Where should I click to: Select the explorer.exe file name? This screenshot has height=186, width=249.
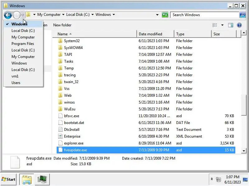pyautogui.click(x=74, y=143)
